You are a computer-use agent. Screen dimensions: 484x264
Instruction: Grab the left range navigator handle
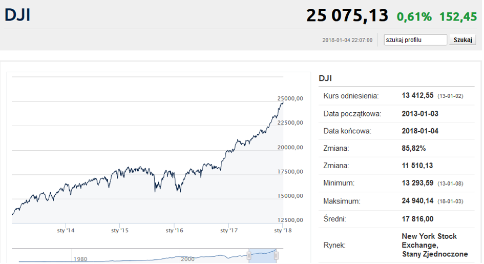pyautogui.click(x=249, y=256)
